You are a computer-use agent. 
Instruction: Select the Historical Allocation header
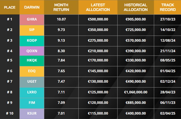click(x=136, y=7)
